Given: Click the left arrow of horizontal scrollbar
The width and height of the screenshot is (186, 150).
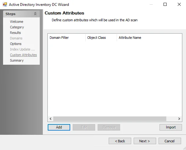Looking at the screenshot, I should [x=51, y=119].
